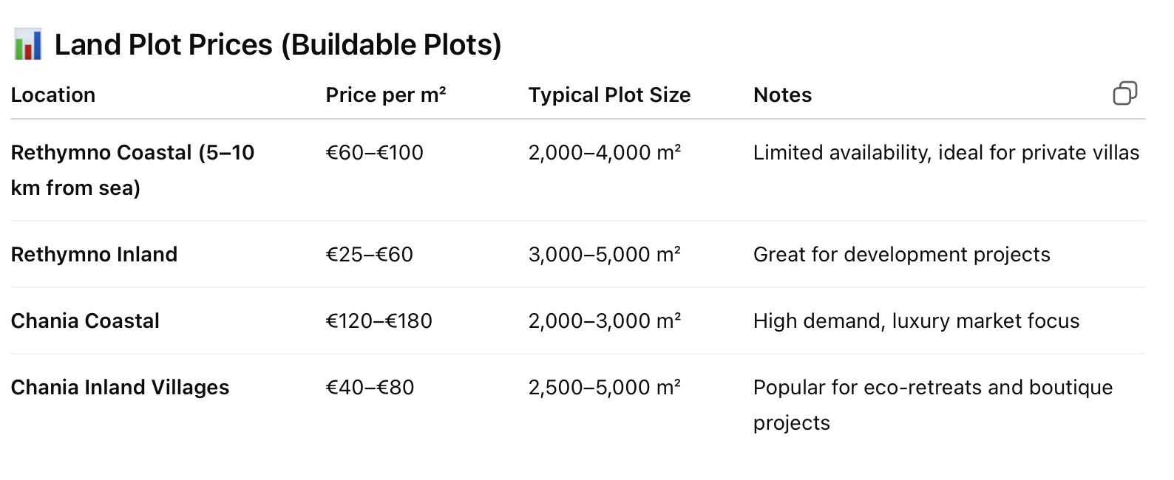Viewport: 1174px width, 480px height.
Task: Click the 3,000–5,000 m² plot size cell
Action: (604, 255)
